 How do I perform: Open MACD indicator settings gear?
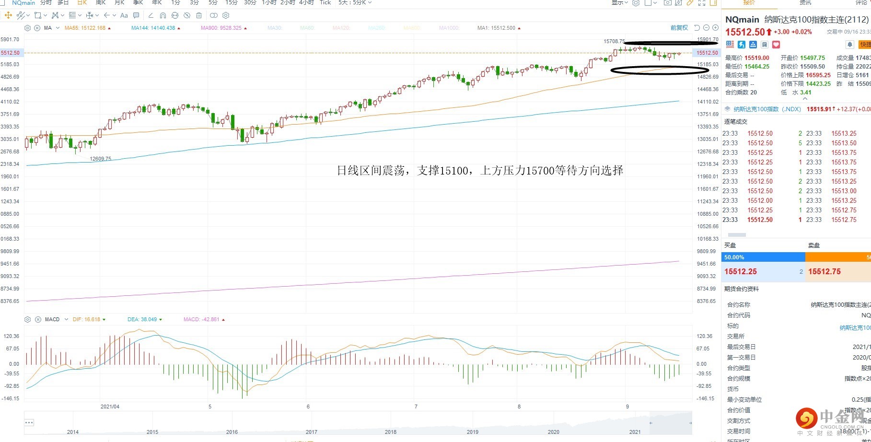[x=27, y=319]
